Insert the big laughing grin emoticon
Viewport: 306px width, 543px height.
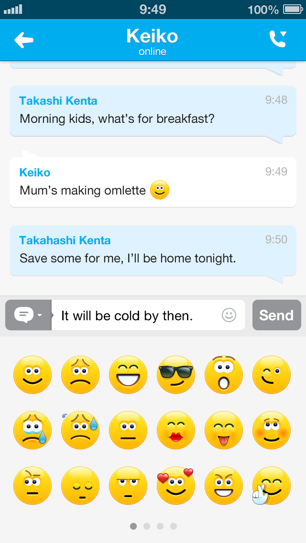(x=128, y=374)
